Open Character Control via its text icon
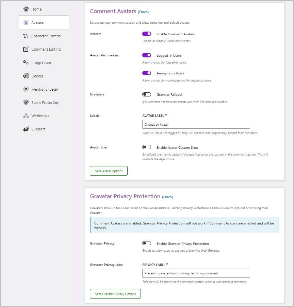The image size is (294, 307). point(26,36)
